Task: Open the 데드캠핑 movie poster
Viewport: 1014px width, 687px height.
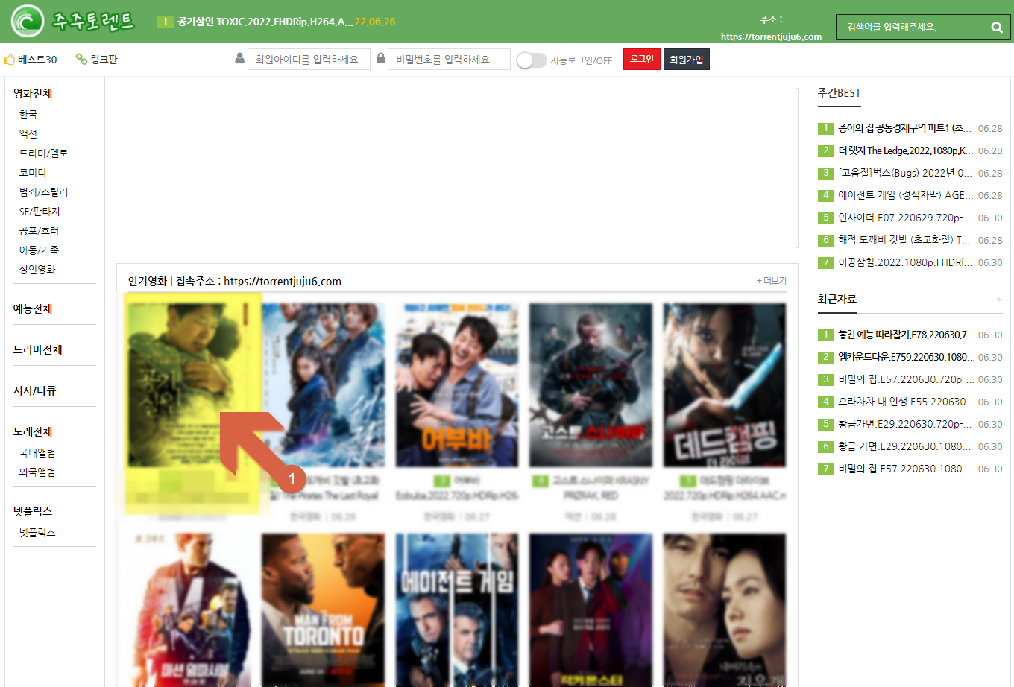Action: click(725, 384)
